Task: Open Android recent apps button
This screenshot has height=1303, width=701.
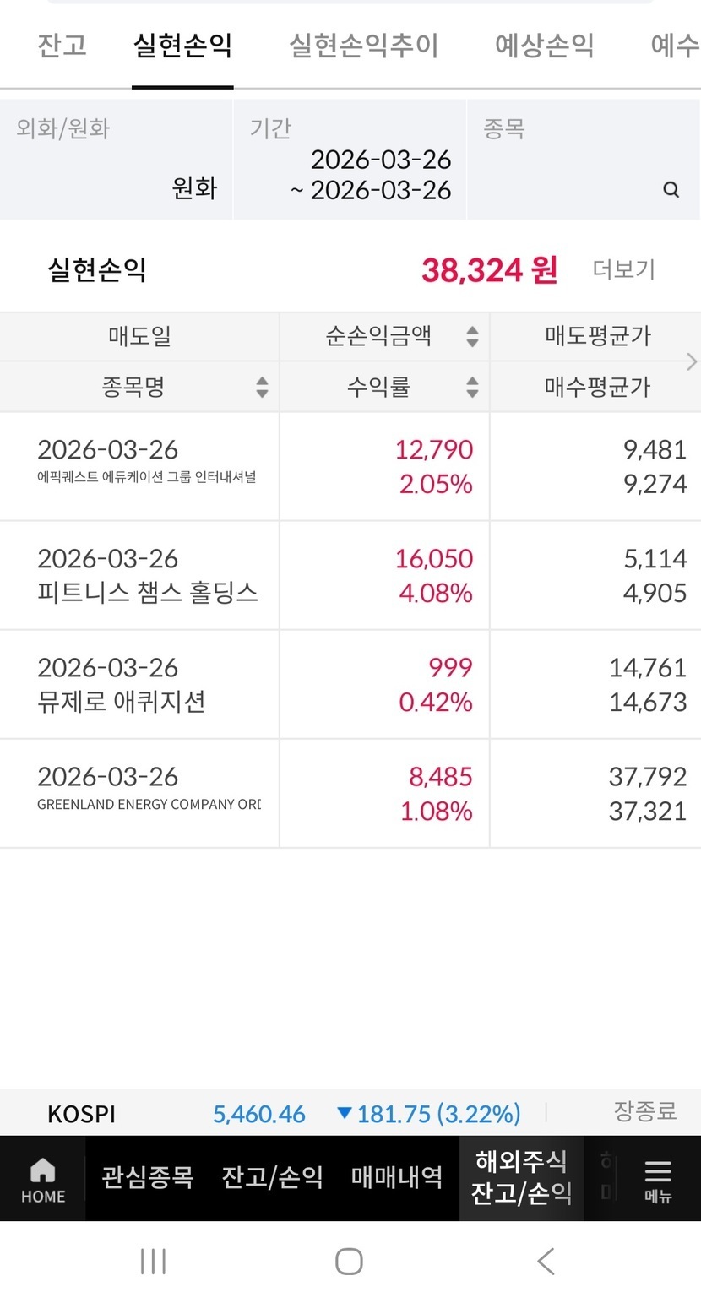Action: [153, 1262]
